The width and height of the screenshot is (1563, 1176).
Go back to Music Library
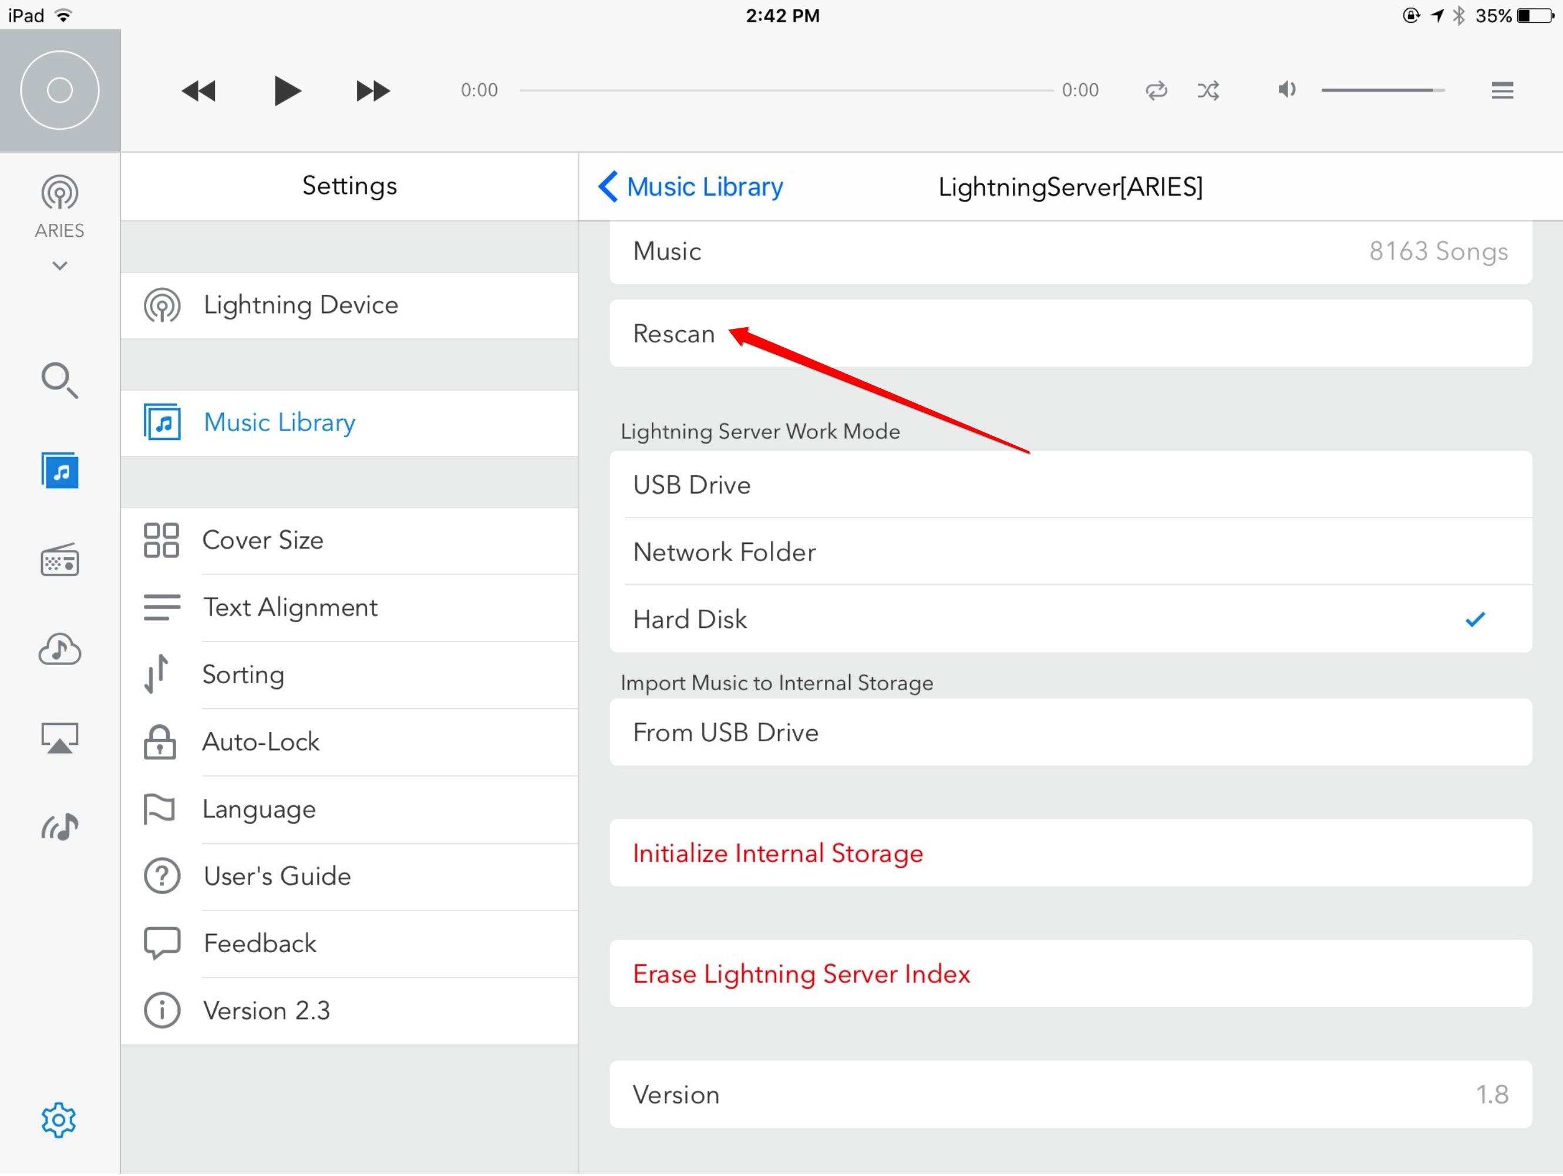690,187
